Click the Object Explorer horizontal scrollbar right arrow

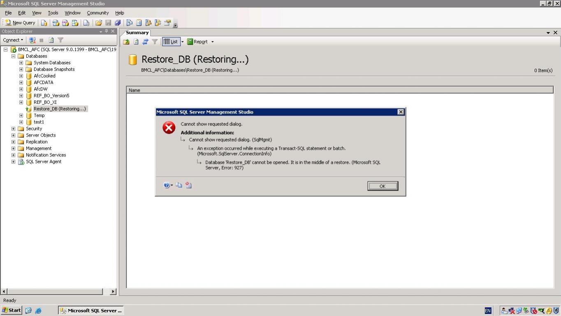(113, 291)
